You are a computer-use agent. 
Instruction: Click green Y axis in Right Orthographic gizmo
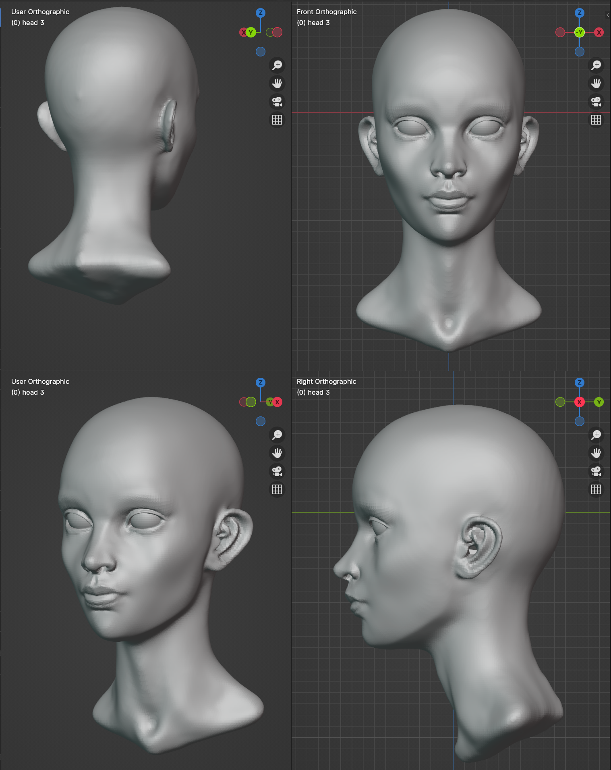tap(599, 402)
